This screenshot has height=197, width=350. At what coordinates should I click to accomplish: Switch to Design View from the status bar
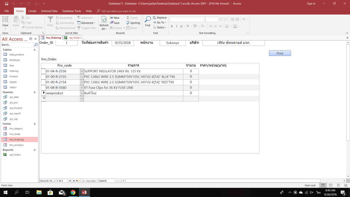pos(346,185)
